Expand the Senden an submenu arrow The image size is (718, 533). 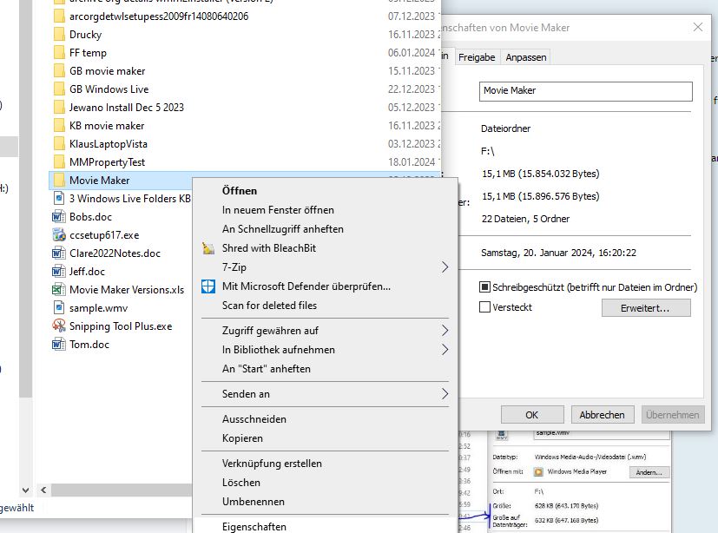(x=445, y=394)
